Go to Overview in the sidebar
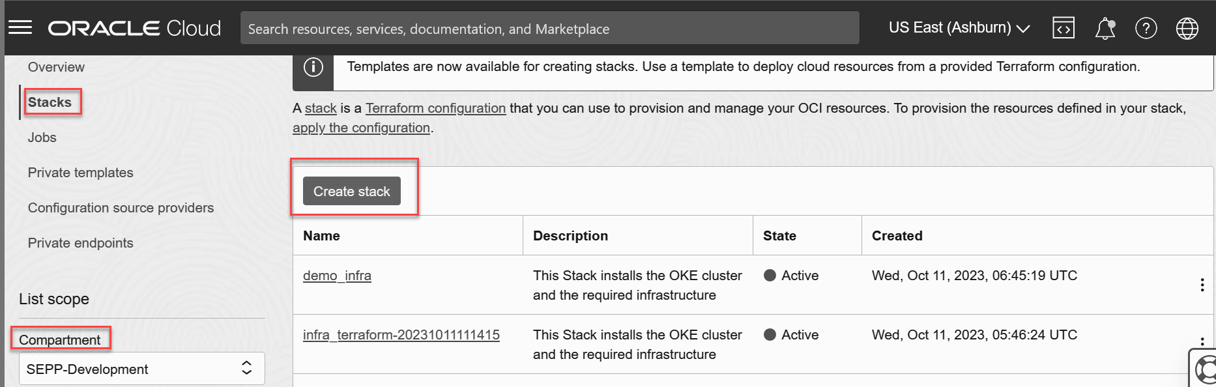Screen dimensions: 1216x387 pos(56,67)
